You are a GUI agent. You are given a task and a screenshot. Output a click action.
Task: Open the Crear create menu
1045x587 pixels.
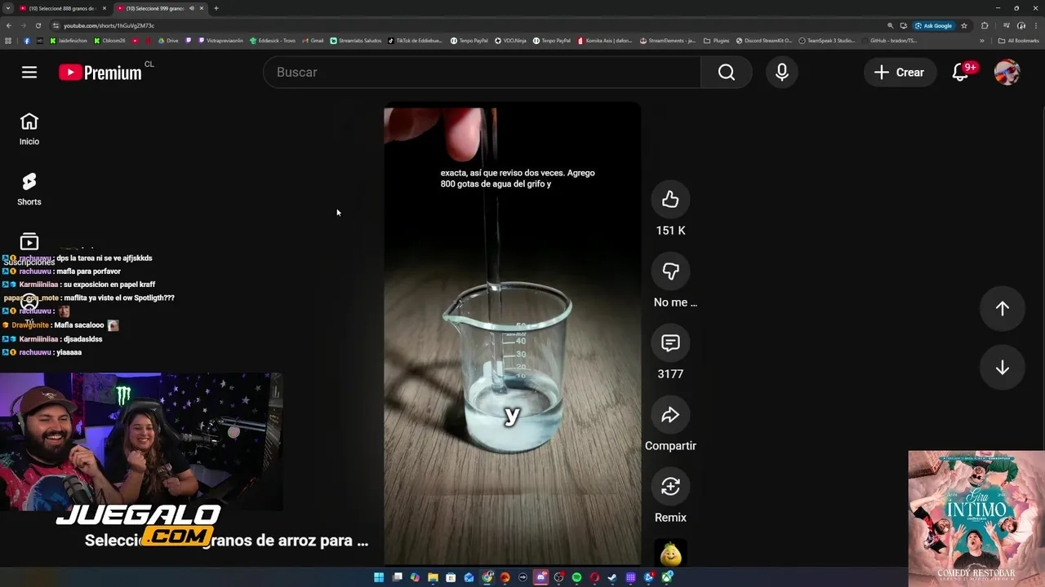coord(899,73)
